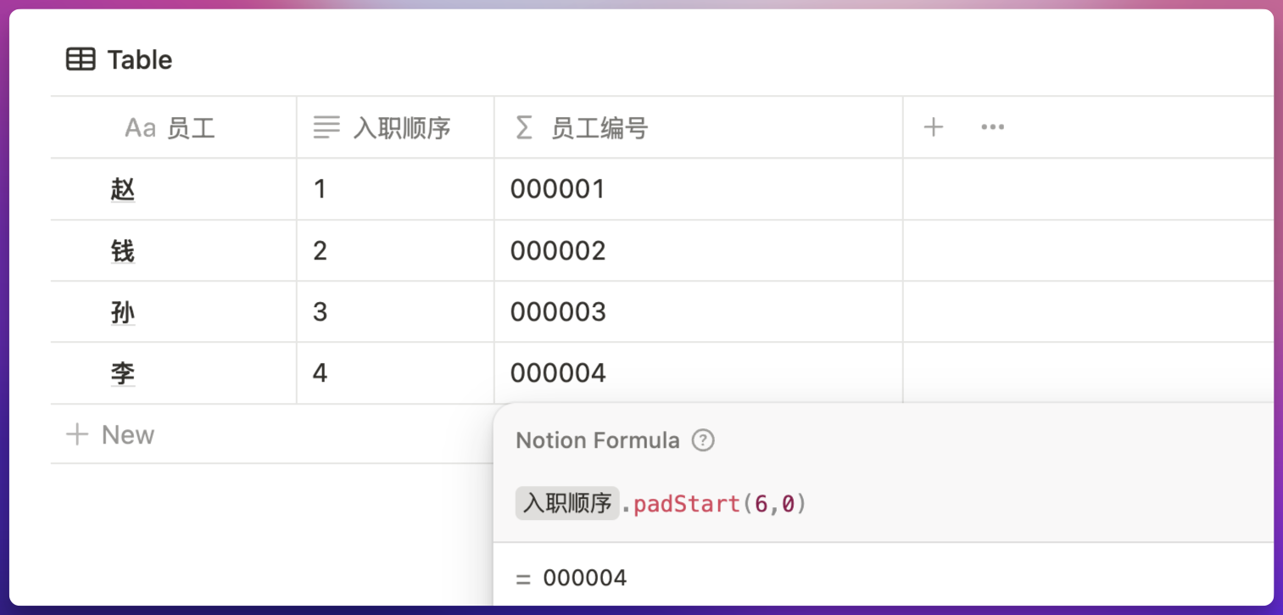Click the text-lines icon beside 入职顺序

click(326, 128)
